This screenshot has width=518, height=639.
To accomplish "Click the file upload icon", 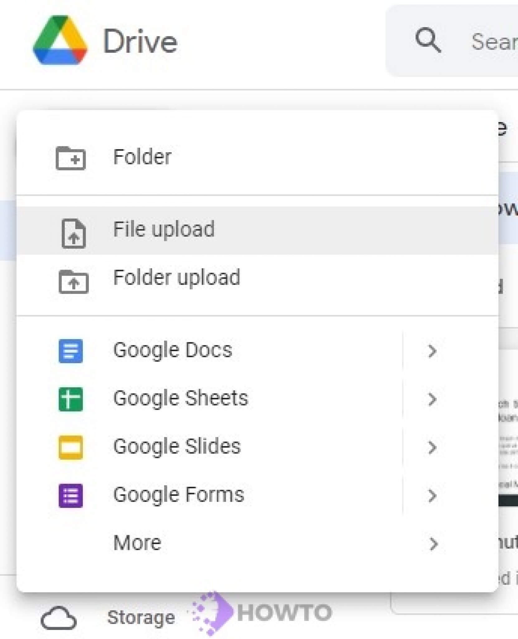I will coord(74,234).
